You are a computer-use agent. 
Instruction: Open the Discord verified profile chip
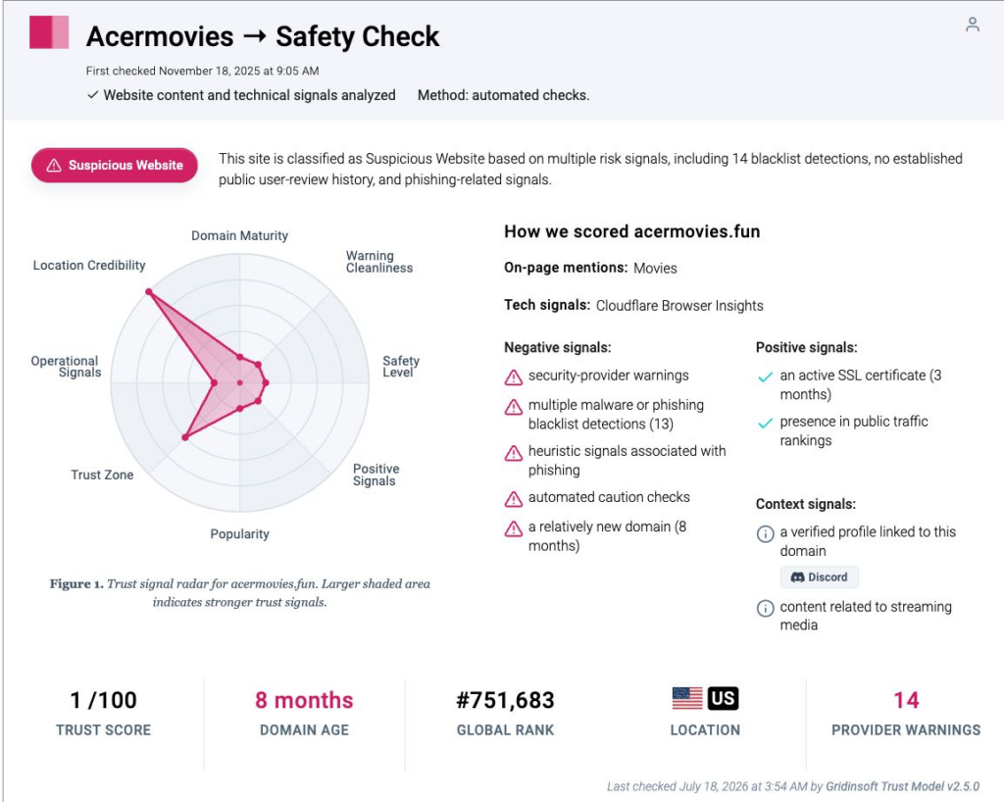tap(819, 576)
